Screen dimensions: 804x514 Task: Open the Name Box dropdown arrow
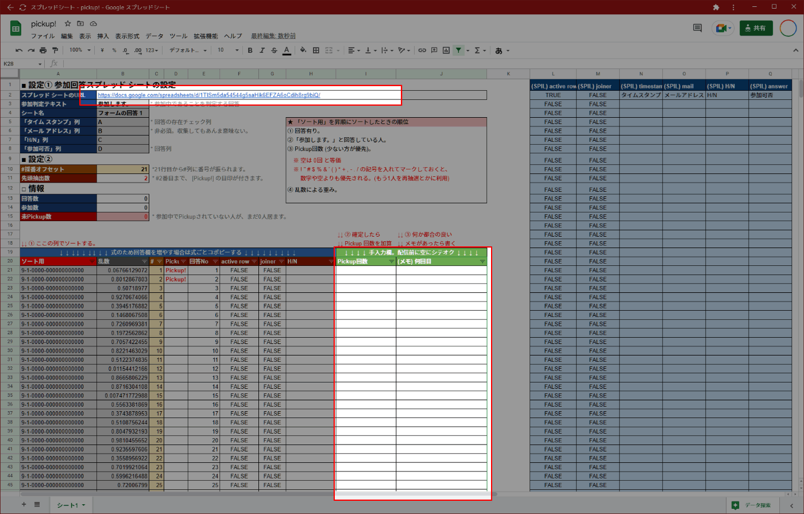point(40,64)
